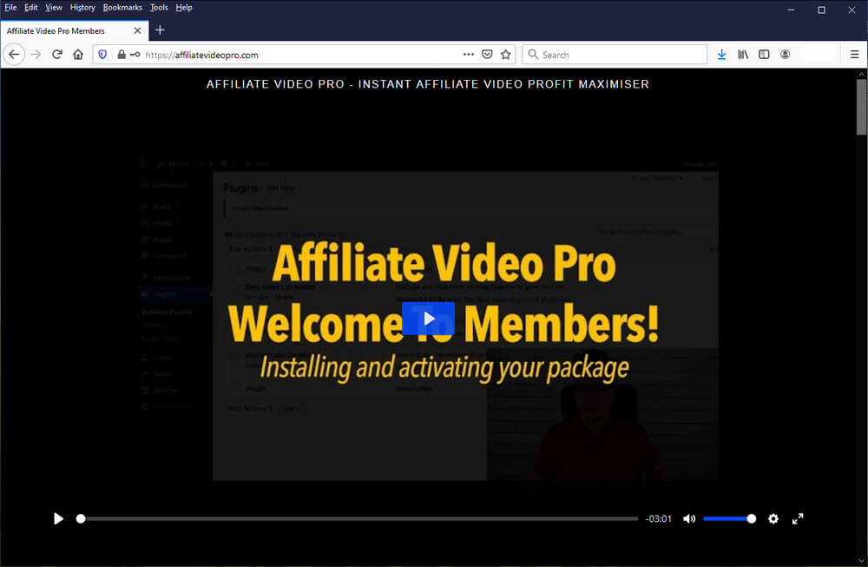Open Firefox account menu

[785, 54]
